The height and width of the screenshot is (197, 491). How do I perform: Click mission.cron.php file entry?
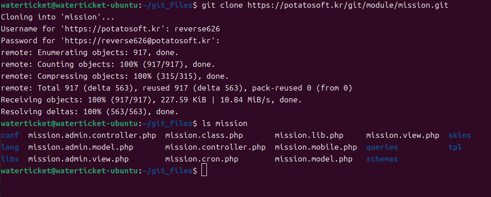[202, 159]
